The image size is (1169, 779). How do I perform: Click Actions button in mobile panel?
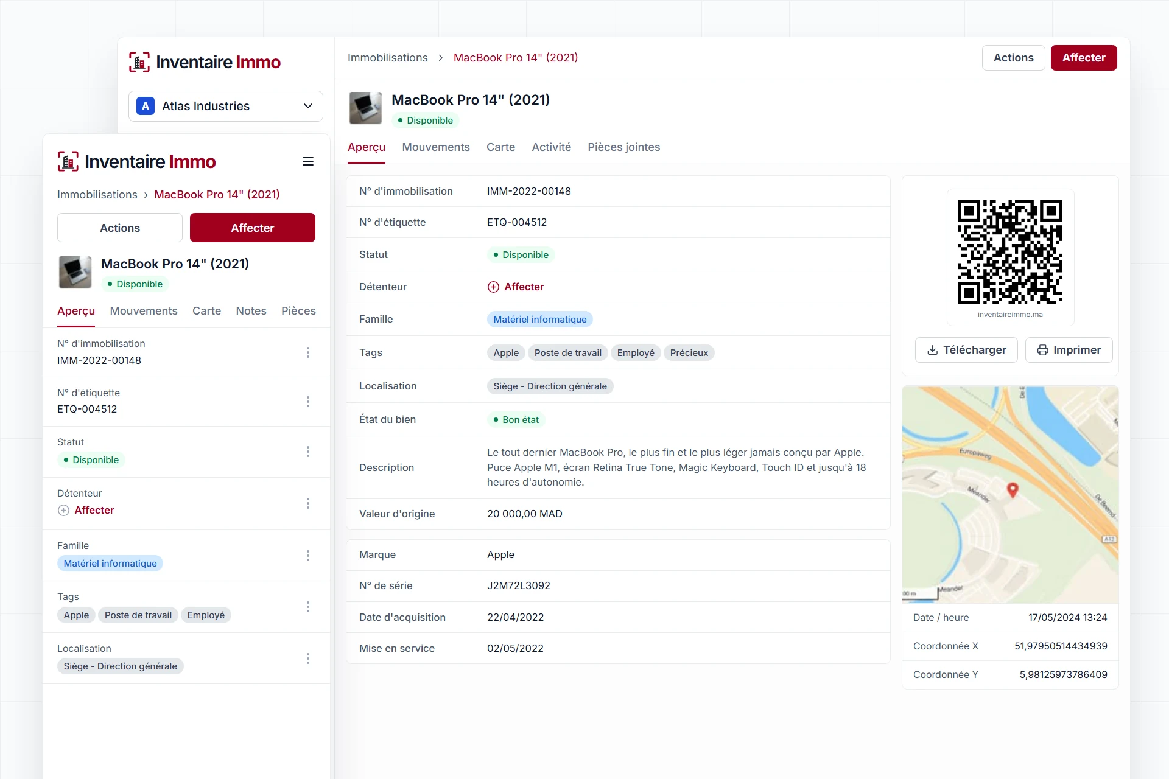[120, 228]
